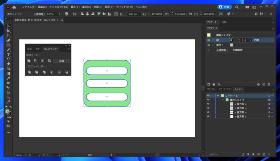Viewport: 280px width, 161px height.
Task: Toggle visibility of stroke attribute
Action: coord(209,40)
